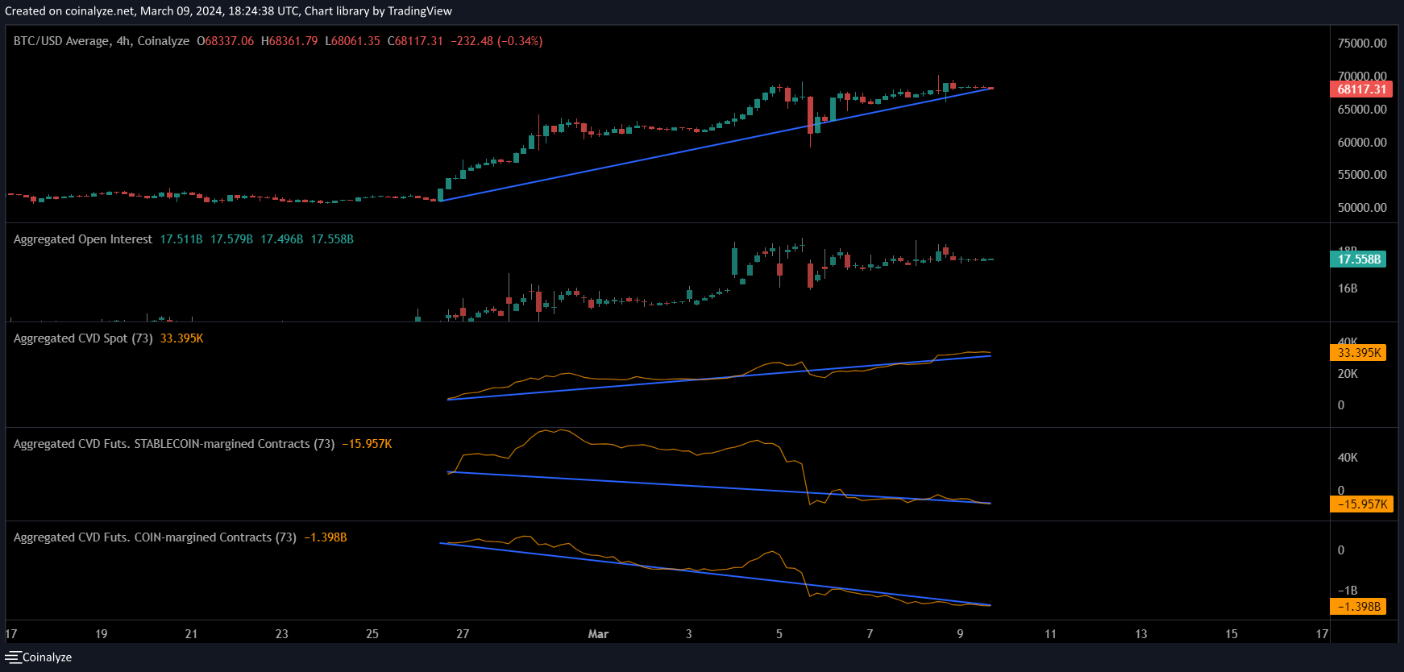Image resolution: width=1404 pixels, height=672 pixels.
Task: Click date 27 on the time axis
Action: click(x=463, y=634)
